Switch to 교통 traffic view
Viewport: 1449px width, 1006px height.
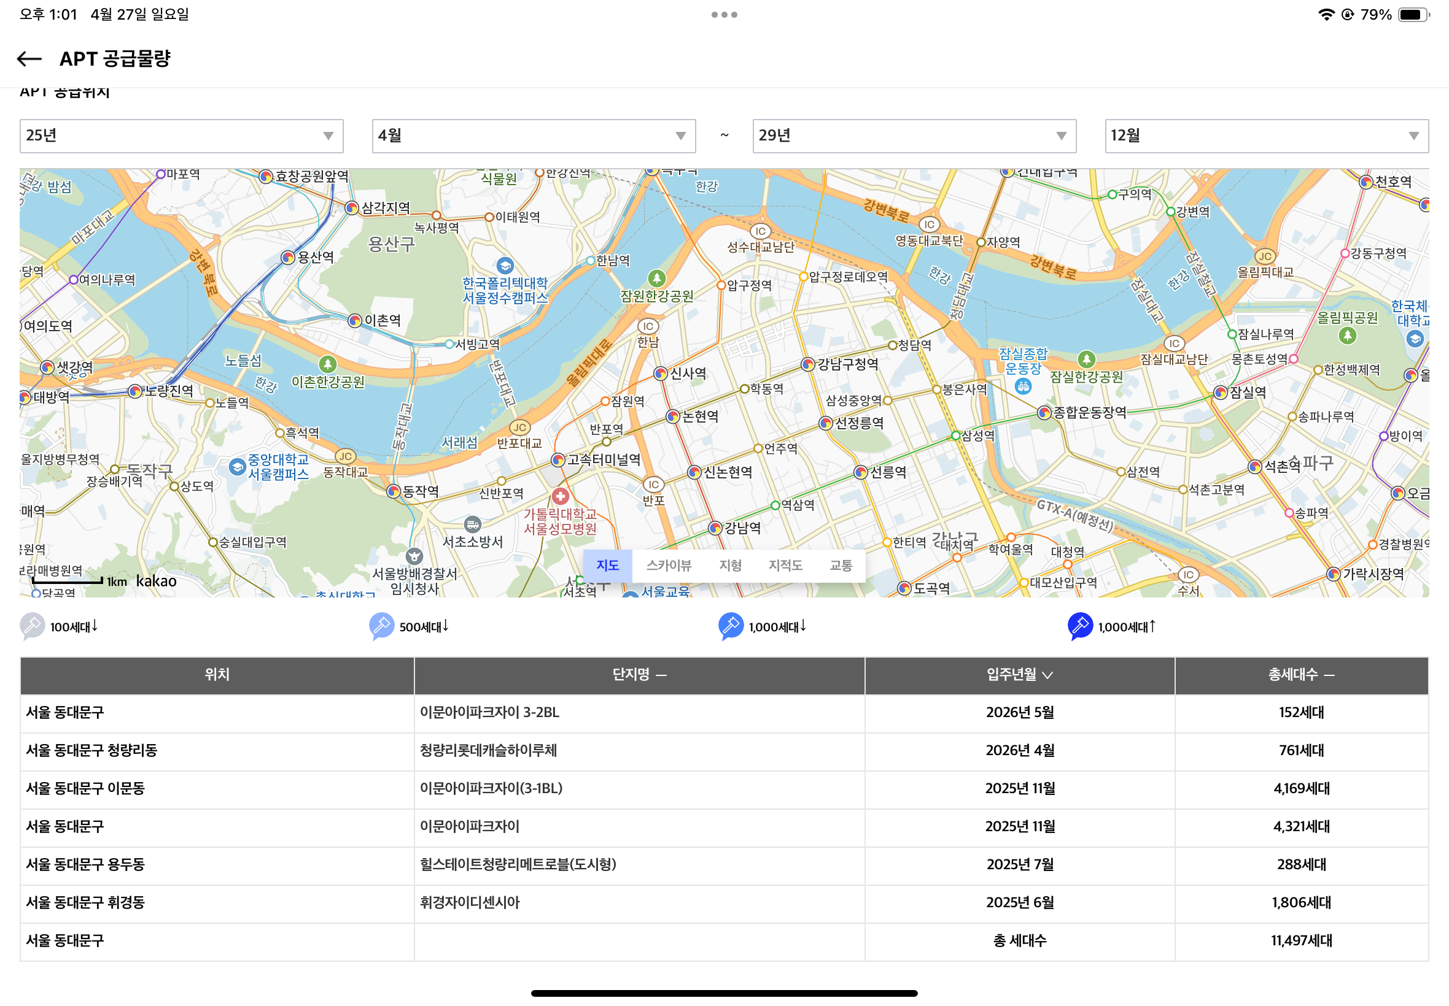point(841,566)
